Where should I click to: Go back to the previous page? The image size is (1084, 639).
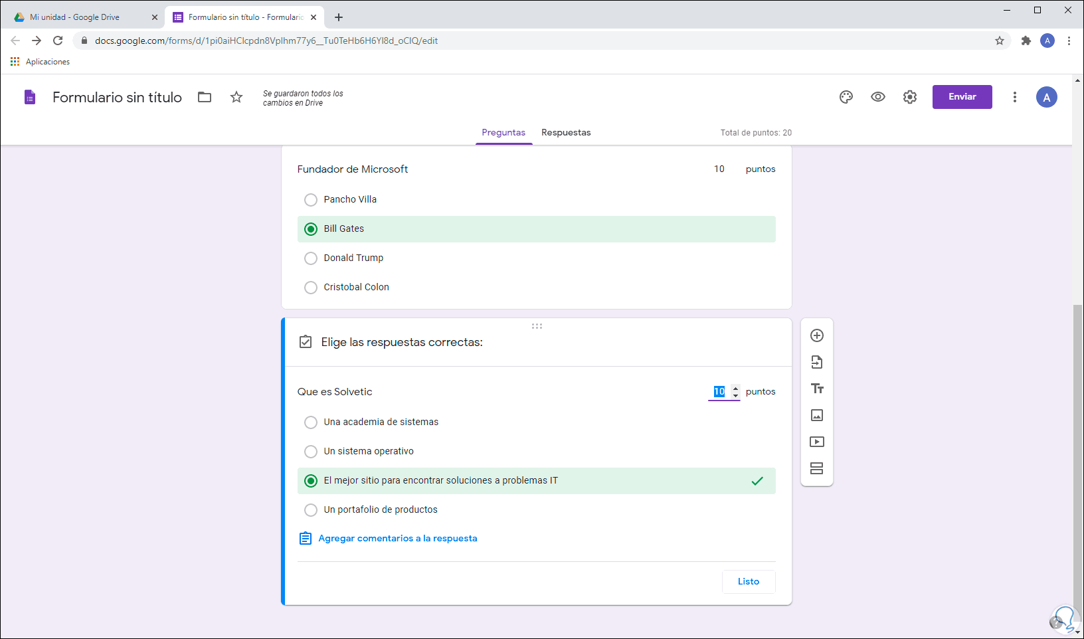click(15, 41)
